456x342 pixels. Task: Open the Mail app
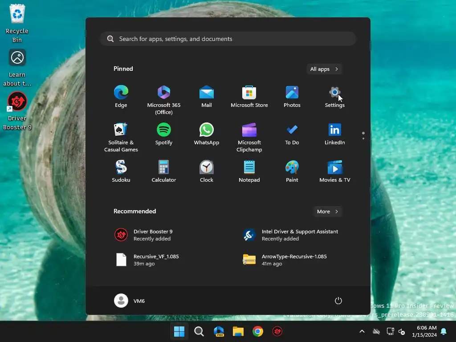(x=207, y=97)
